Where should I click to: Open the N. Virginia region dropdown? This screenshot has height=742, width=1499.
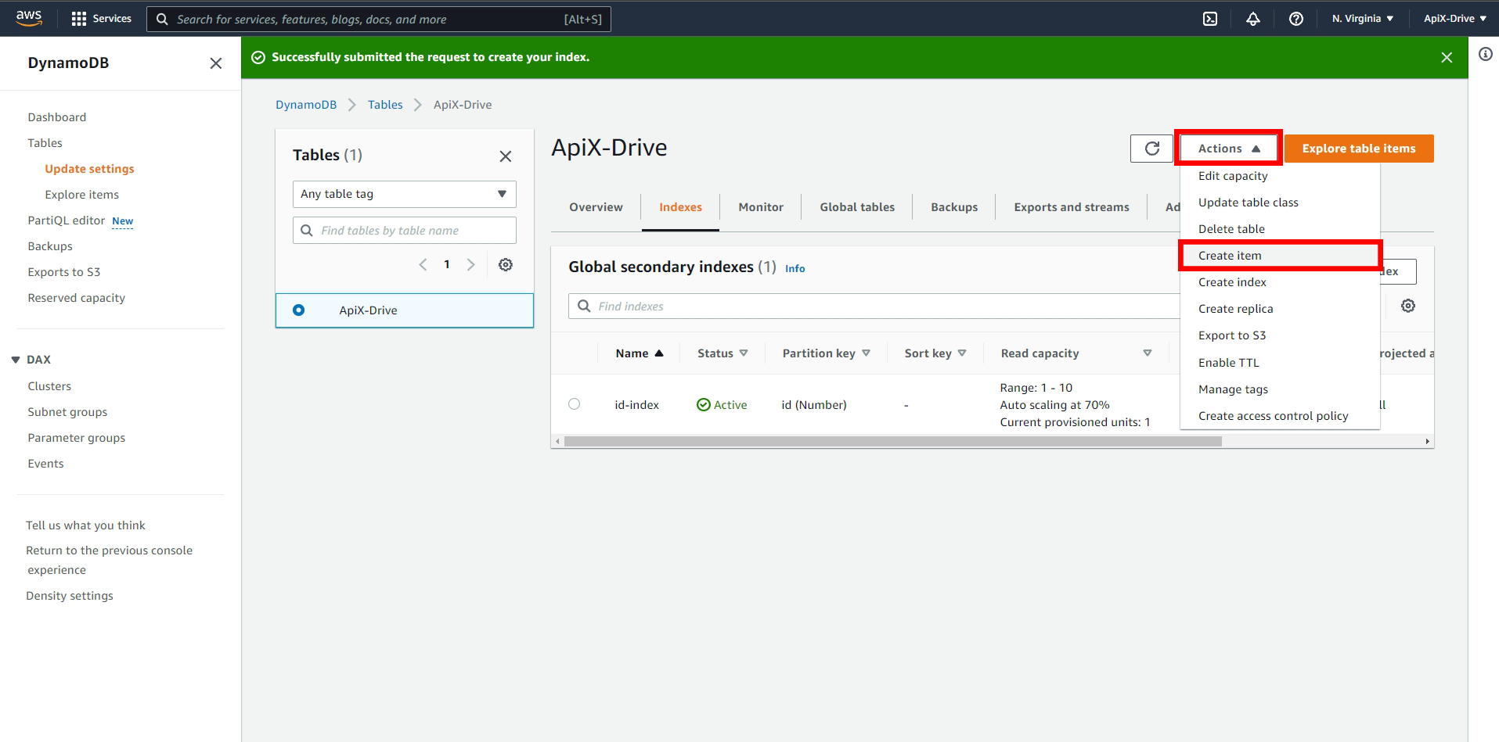1363,19
